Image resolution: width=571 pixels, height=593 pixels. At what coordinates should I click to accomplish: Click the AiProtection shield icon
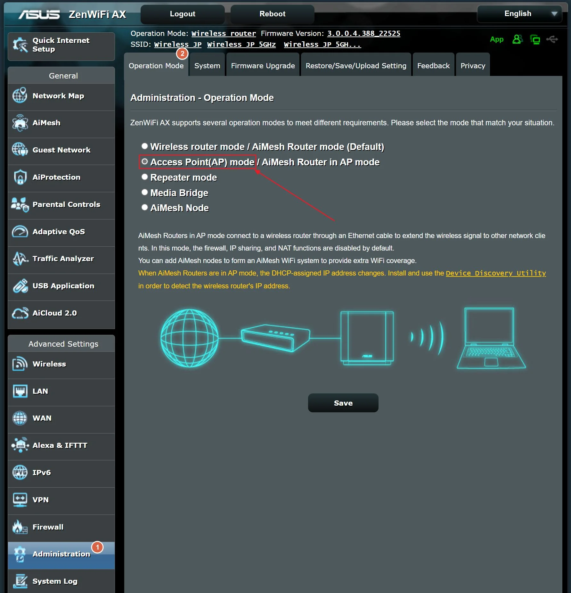[20, 177]
